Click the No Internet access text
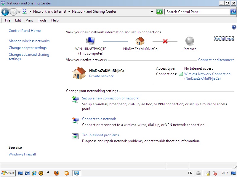This screenshot has height=177, width=237. coord(198,68)
